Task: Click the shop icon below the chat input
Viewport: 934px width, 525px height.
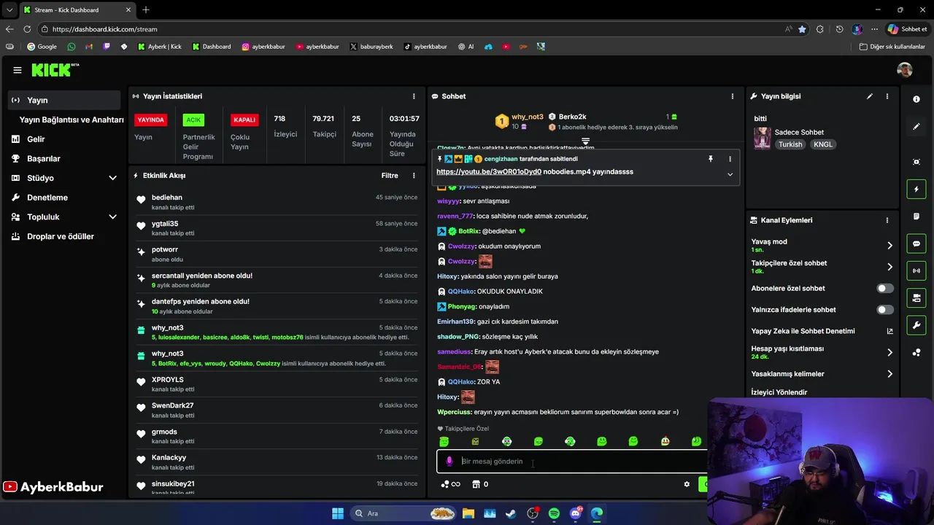Action: 476,484
